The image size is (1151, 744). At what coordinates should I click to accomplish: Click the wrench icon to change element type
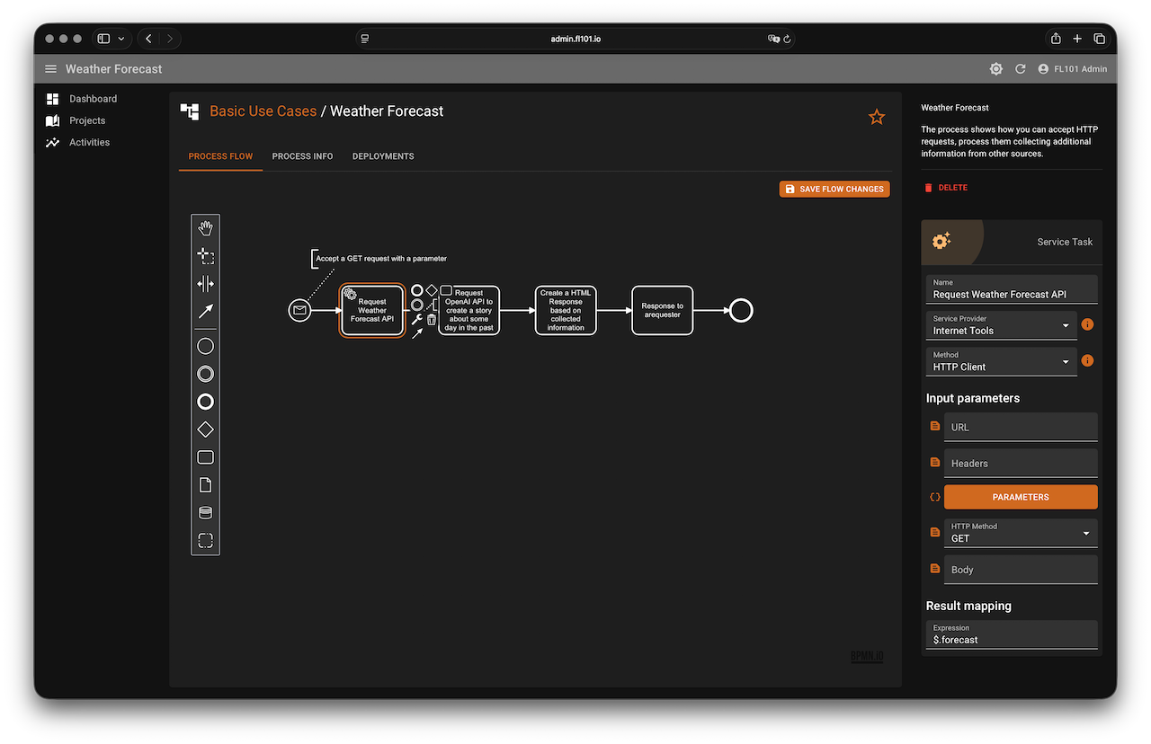coord(416,319)
